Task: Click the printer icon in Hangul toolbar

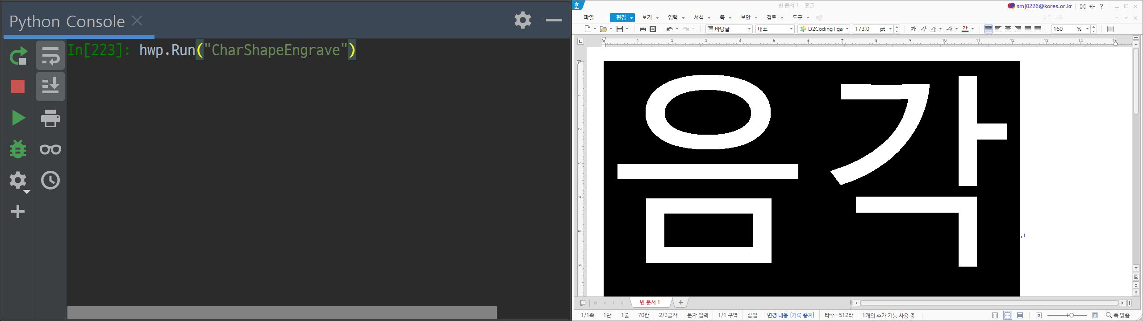Action: pos(642,29)
